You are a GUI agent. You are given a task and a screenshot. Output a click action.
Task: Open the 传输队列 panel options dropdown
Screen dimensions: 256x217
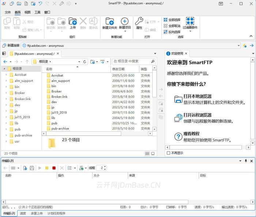[240, 161]
